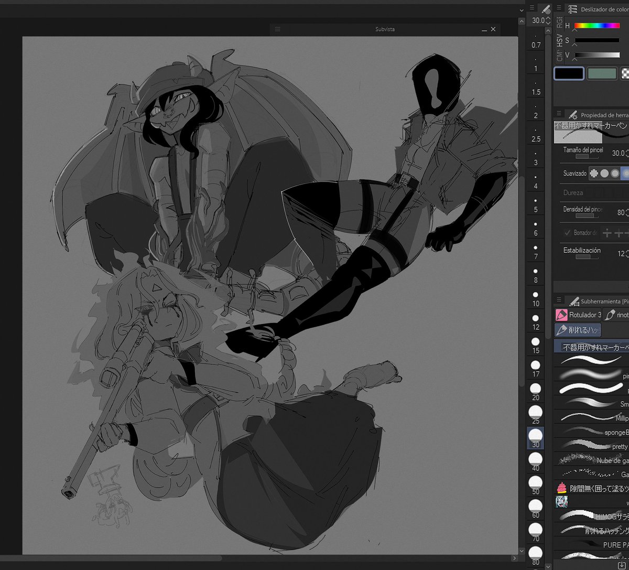Click the Propiedad de herramienta panel wrench icon
The height and width of the screenshot is (570, 629).
[573, 114]
